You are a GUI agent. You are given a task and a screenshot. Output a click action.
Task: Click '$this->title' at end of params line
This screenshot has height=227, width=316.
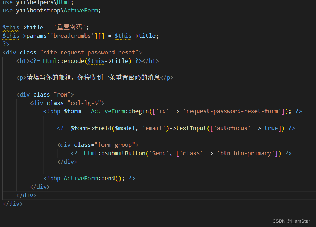135,36
